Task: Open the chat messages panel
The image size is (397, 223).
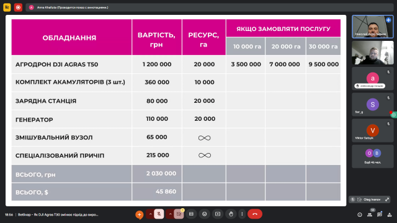Action: pyautogui.click(x=380, y=215)
